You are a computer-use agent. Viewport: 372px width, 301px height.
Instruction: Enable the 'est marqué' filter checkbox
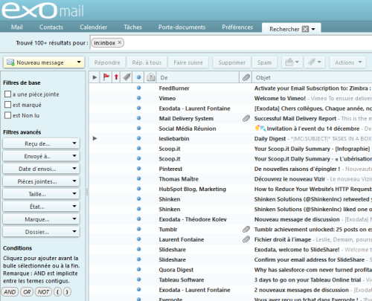point(8,105)
